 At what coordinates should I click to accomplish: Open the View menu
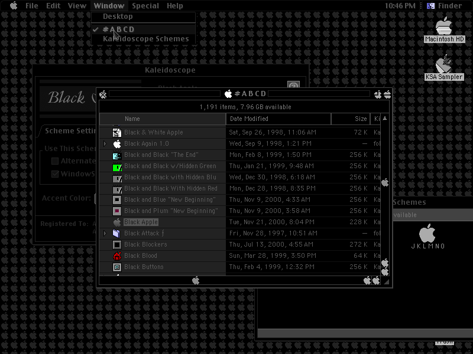[x=77, y=6]
